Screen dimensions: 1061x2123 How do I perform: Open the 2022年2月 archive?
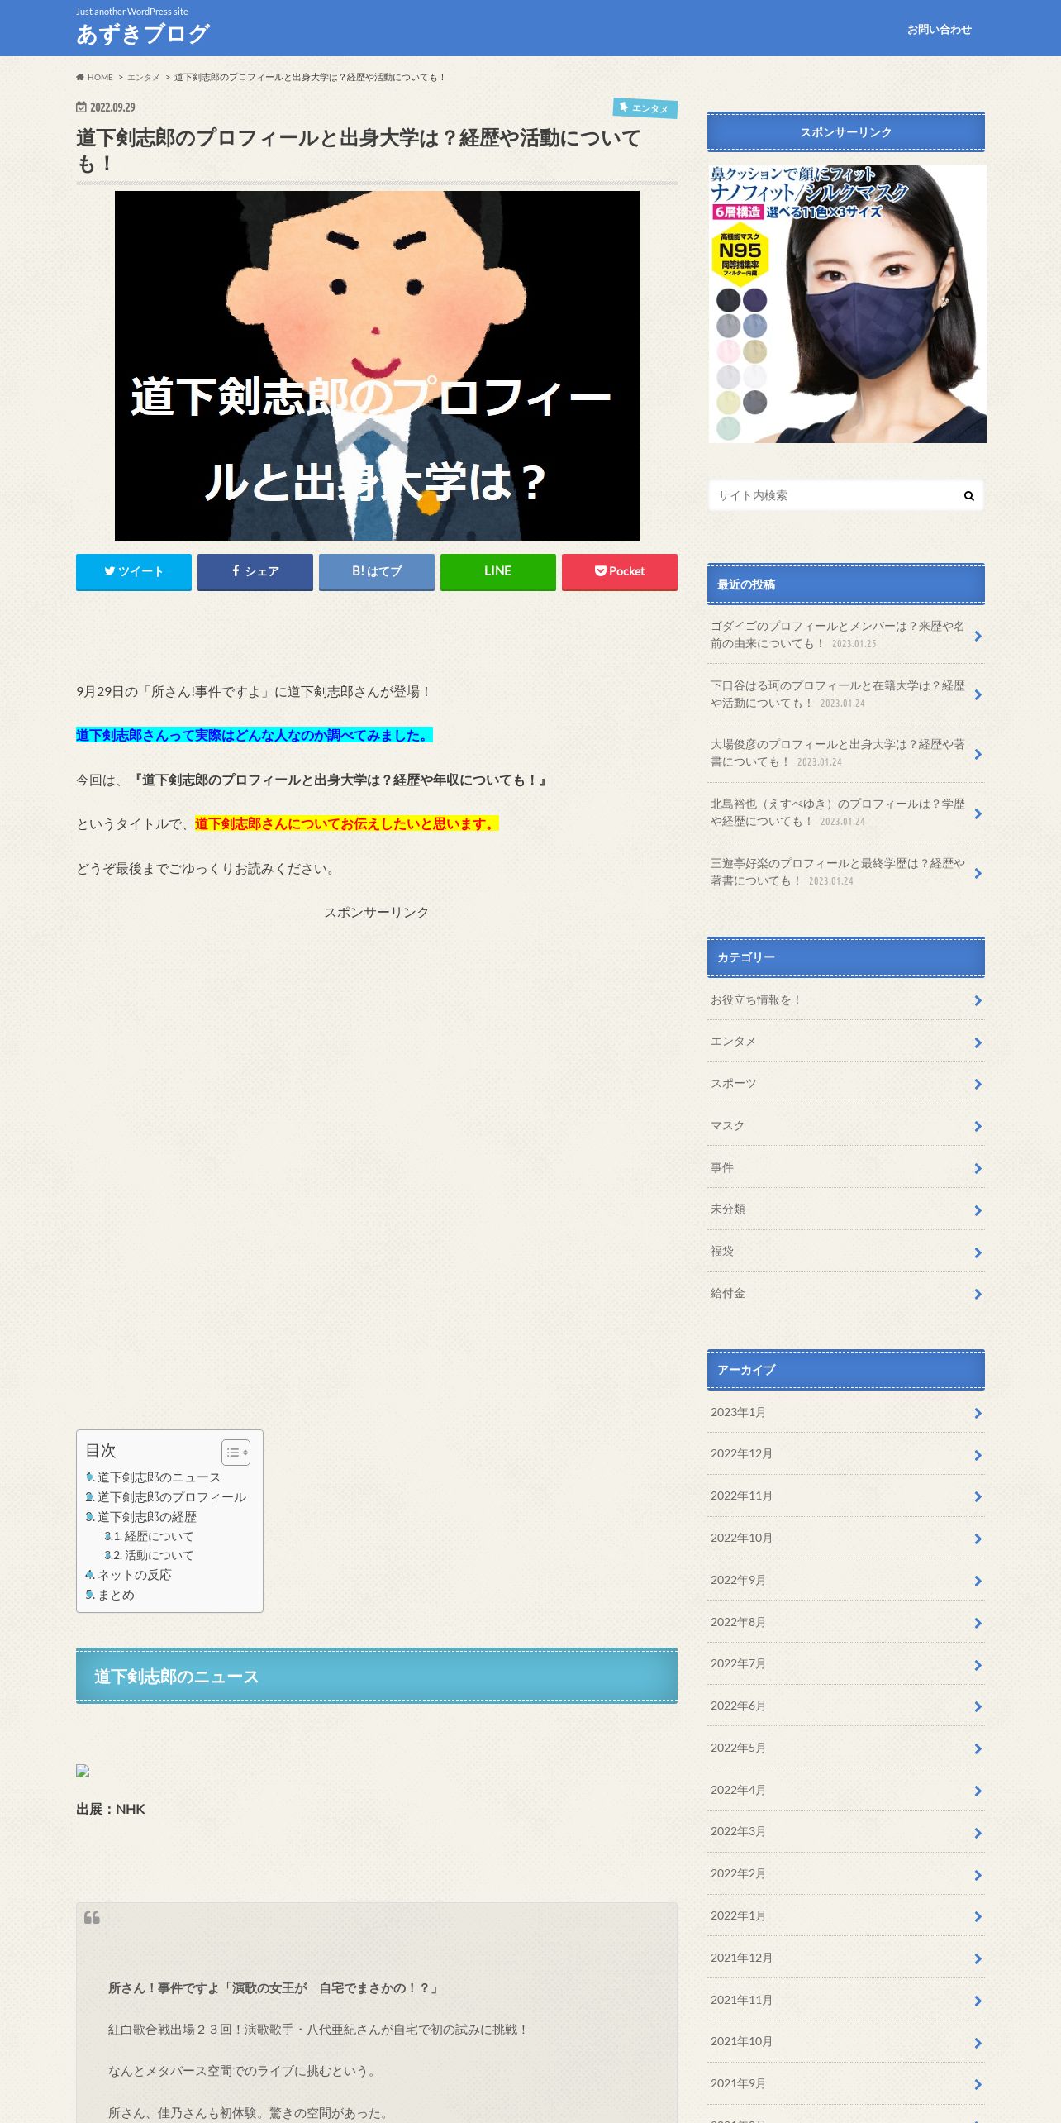(845, 1874)
